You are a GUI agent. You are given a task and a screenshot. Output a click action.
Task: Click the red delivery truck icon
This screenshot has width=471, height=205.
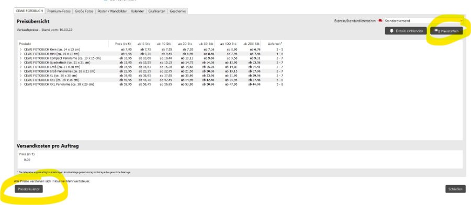380,21
